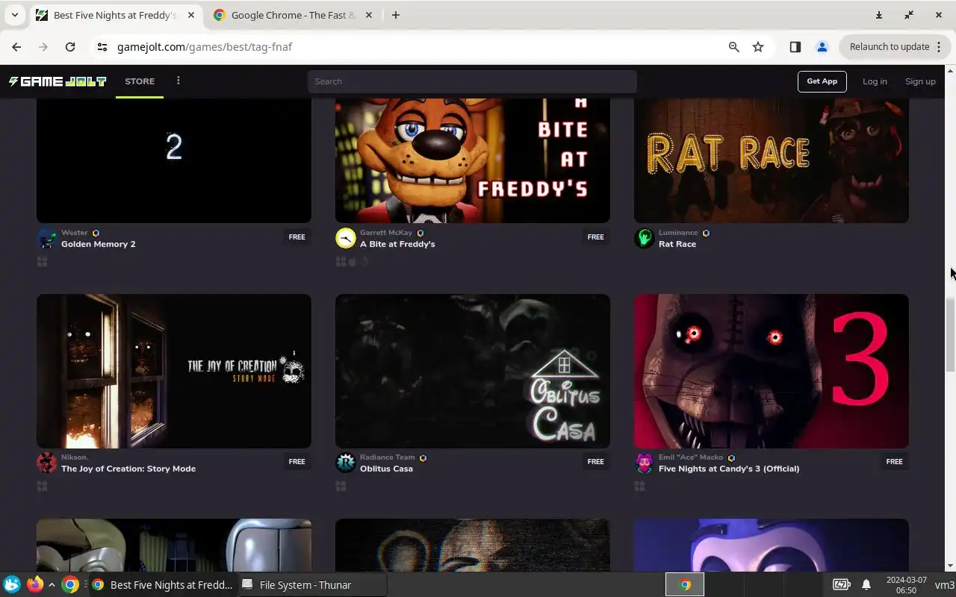The width and height of the screenshot is (956, 597).
Task: Go back to the previous page
Action: pos(16,46)
